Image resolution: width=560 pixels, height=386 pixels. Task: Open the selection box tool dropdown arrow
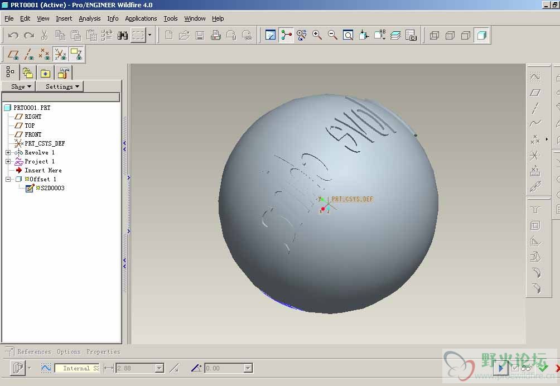tap(149, 35)
